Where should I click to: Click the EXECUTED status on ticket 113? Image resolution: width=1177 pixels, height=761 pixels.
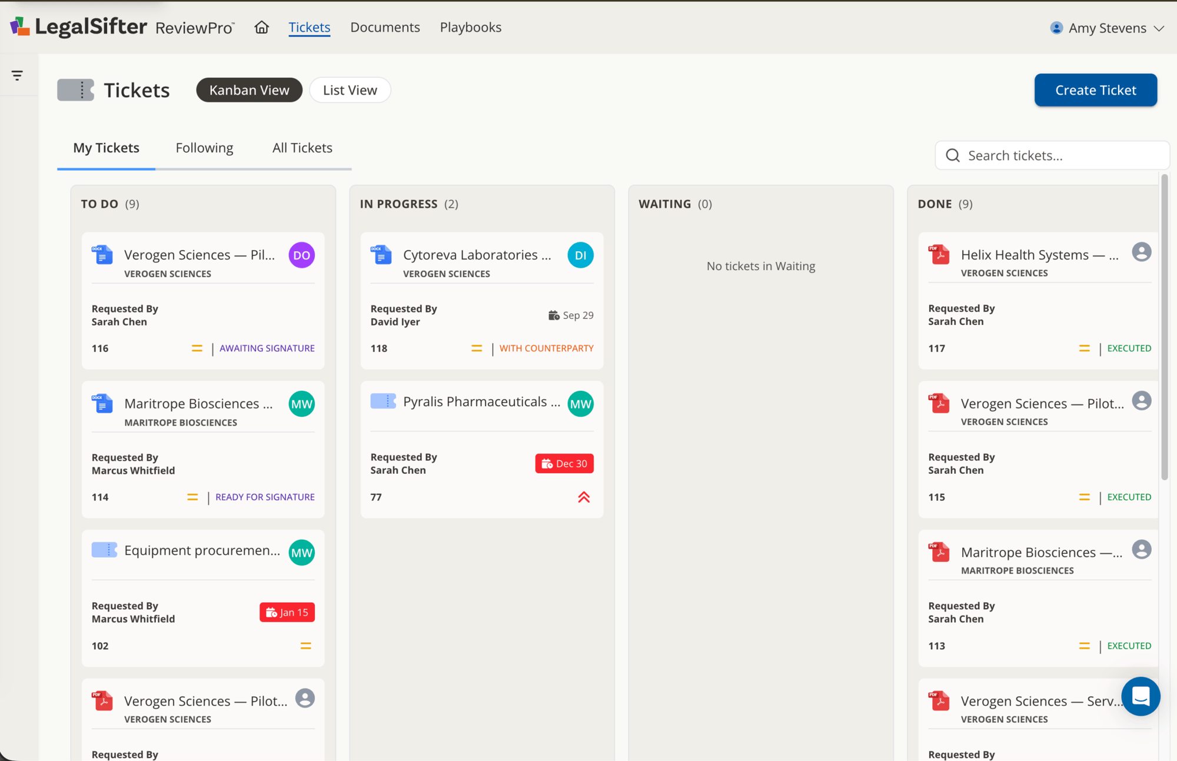(1129, 646)
